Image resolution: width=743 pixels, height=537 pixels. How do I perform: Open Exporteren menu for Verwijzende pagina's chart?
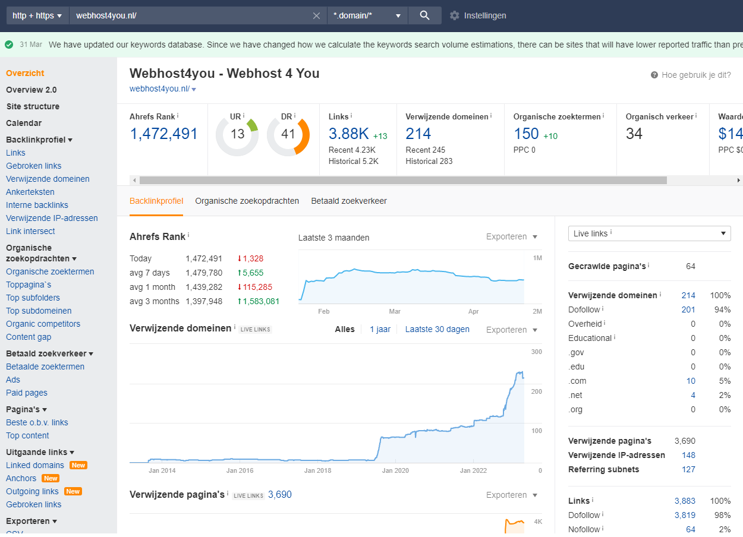[512, 495]
